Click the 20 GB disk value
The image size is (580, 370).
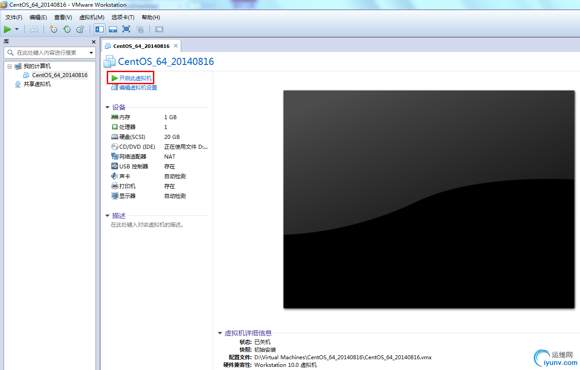pos(172,137)
